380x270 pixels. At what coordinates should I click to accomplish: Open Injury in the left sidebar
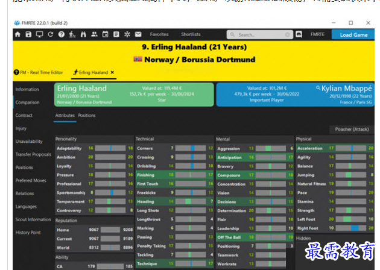pyautogui.click(x=21, y=128)
